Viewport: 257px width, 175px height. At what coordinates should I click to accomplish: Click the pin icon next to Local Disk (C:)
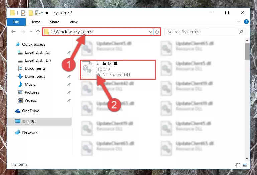[69, 52]
